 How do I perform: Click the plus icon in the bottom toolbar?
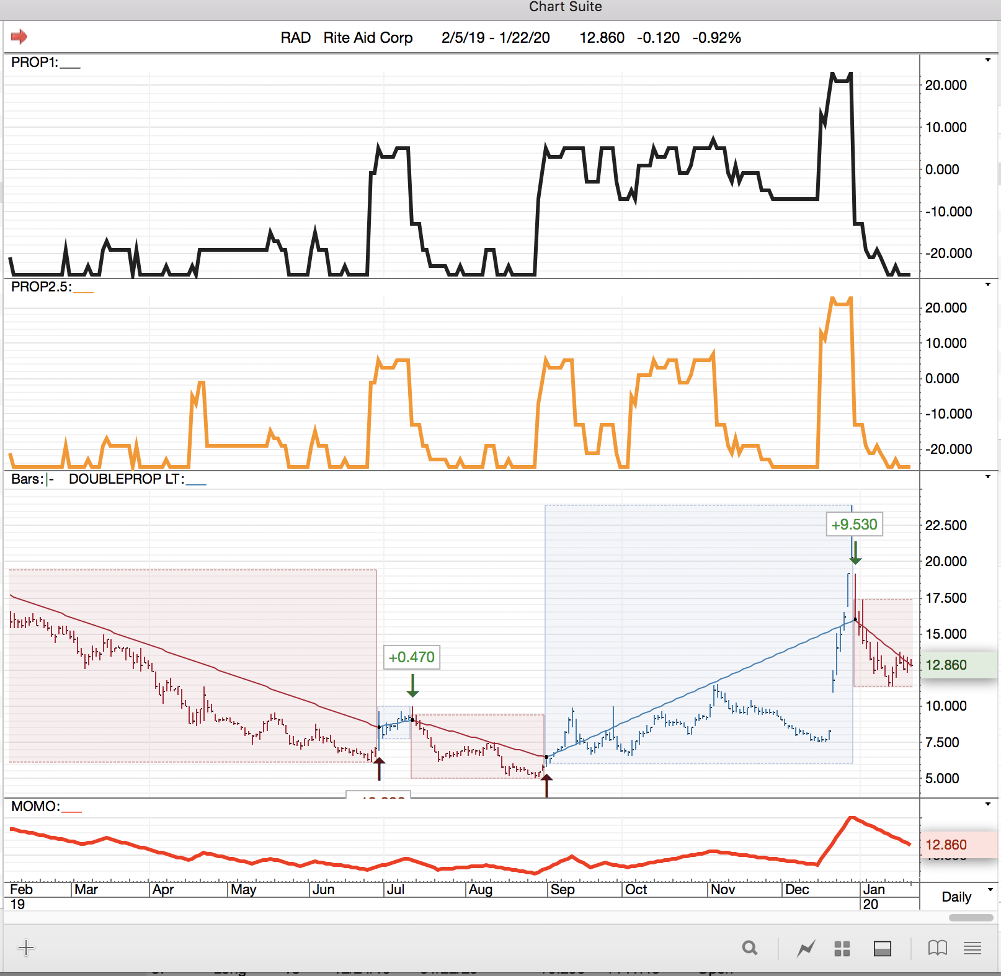(x=26, y=947)
